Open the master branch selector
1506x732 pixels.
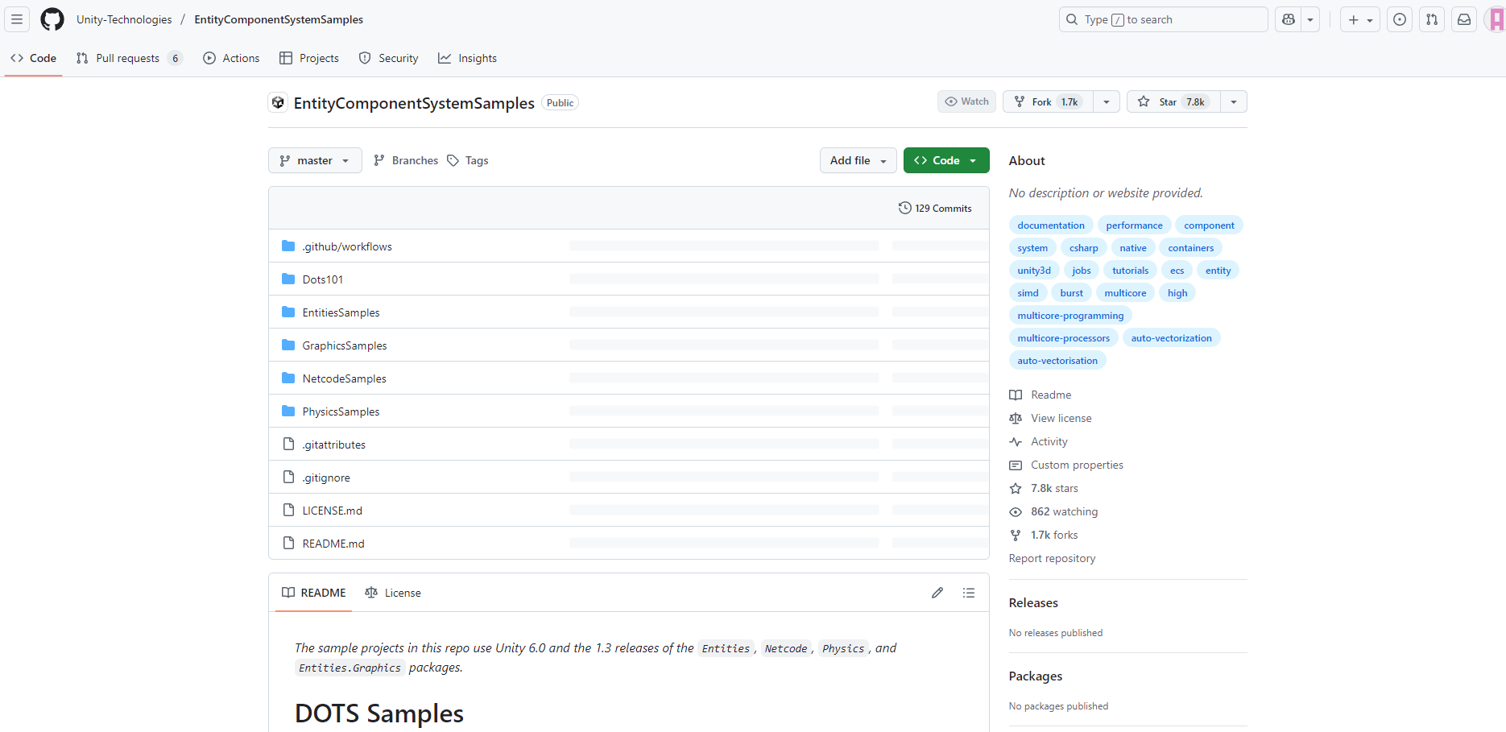(x=315, y=160)
